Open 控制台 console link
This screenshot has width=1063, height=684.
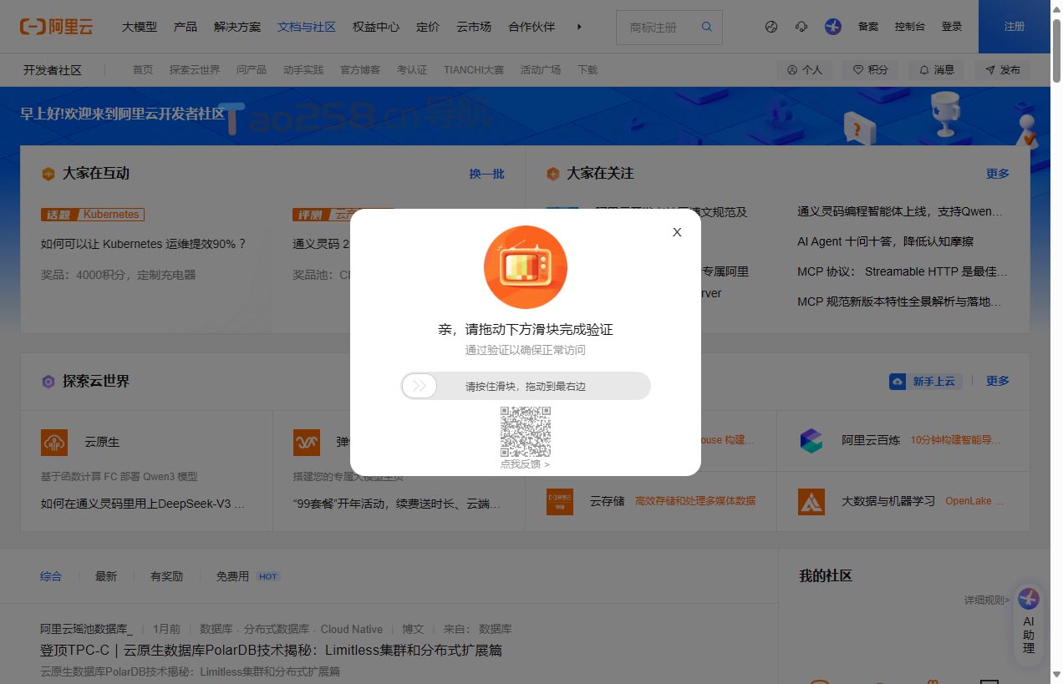click(x=909, y=27)
